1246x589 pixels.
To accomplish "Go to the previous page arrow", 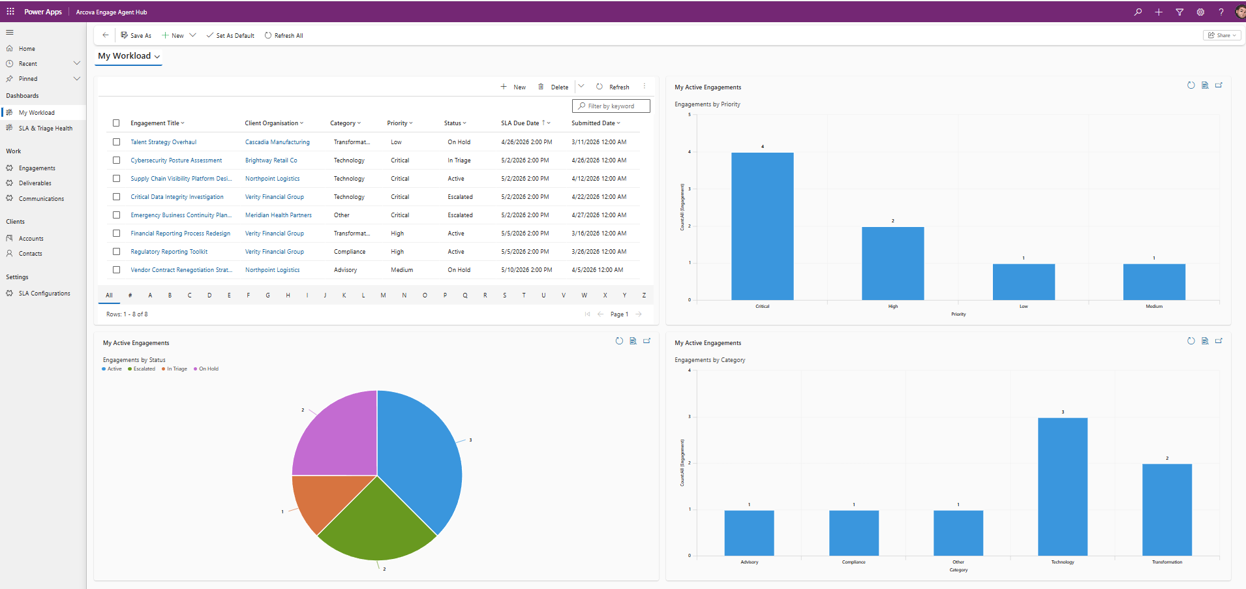I will coord(600,314).
